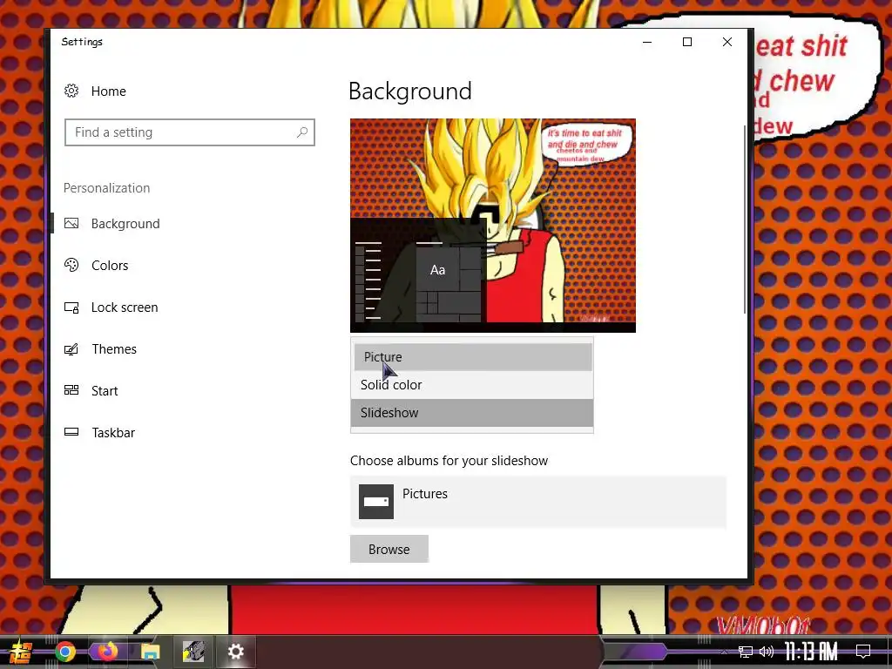
Task: Open the Taskbar settings page
Action: (x=113, y=432)
